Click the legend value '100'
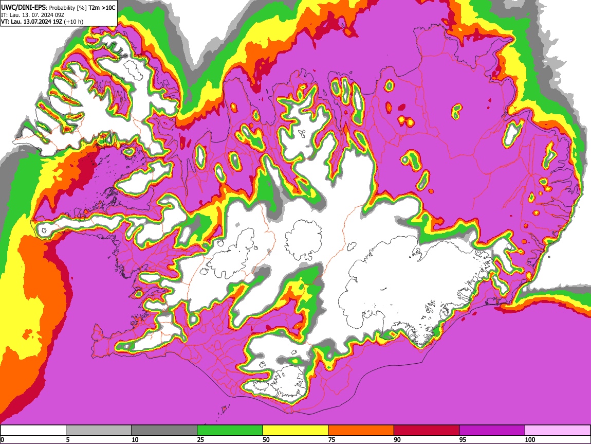This screenshot has width=591, height=444. (x=530, y=439)
